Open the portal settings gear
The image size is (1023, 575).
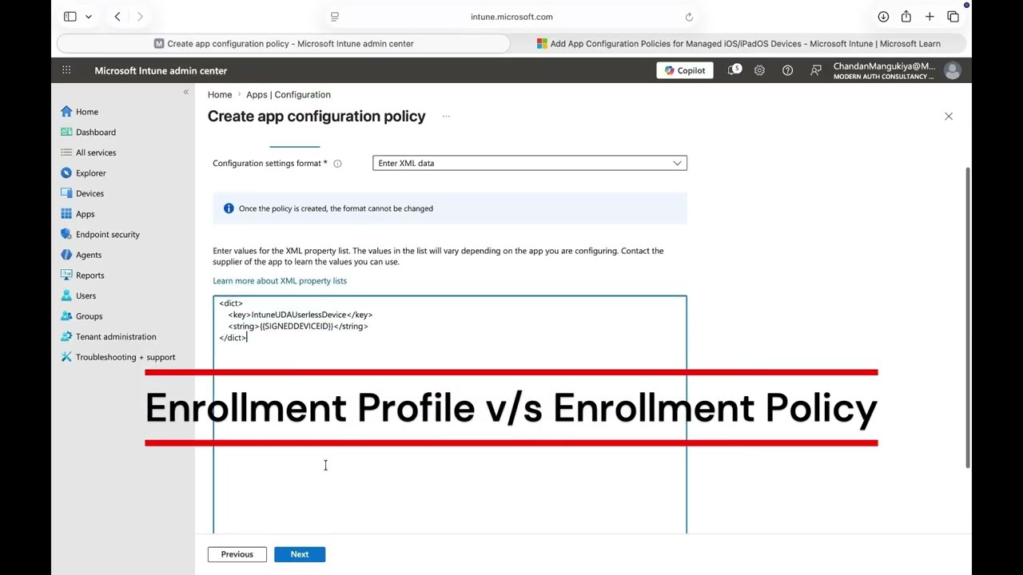pyautogui.click(x=759, y=70)
